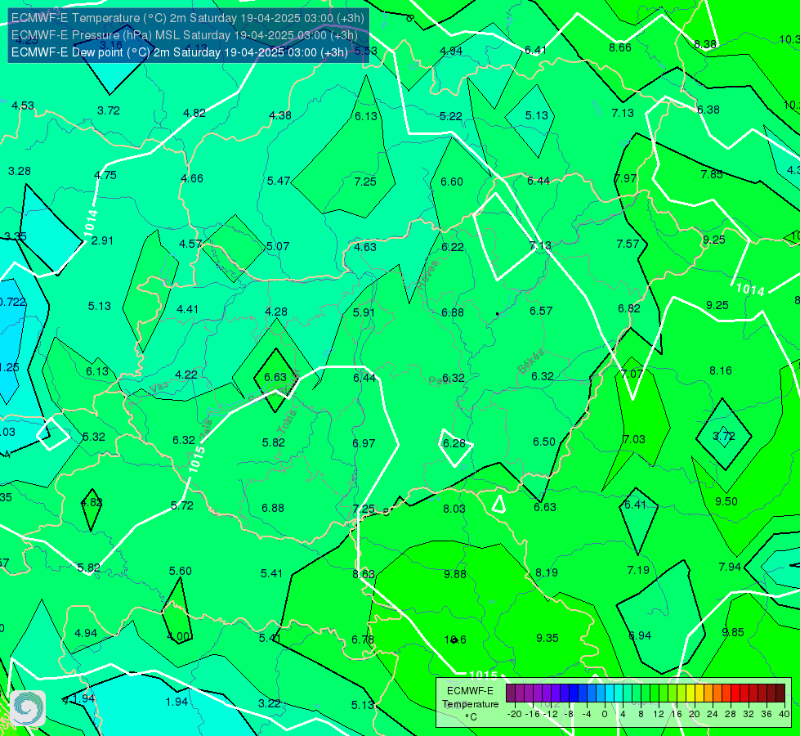The image size is (800, 736).
Task: Click the 6.78 temperature value
Action: point(363,640)
